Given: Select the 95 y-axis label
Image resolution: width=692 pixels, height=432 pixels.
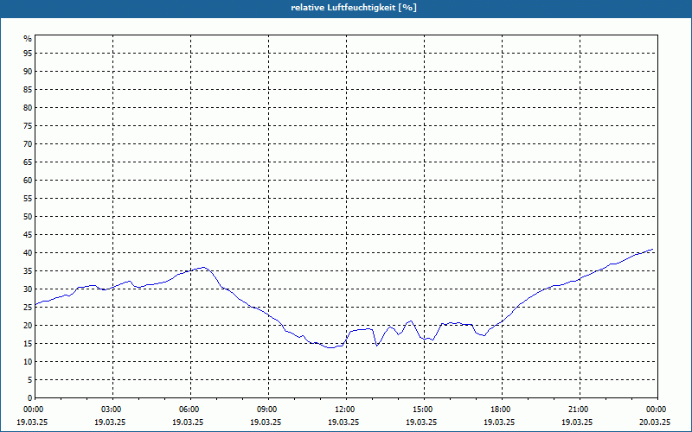Looking at the screenshot, I should point(28,54).
